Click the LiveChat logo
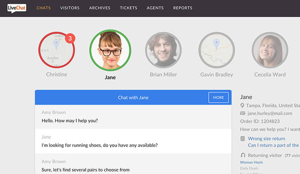Image resolution: width=300 pixels, height=174 pixels. (x=17, y=8)
